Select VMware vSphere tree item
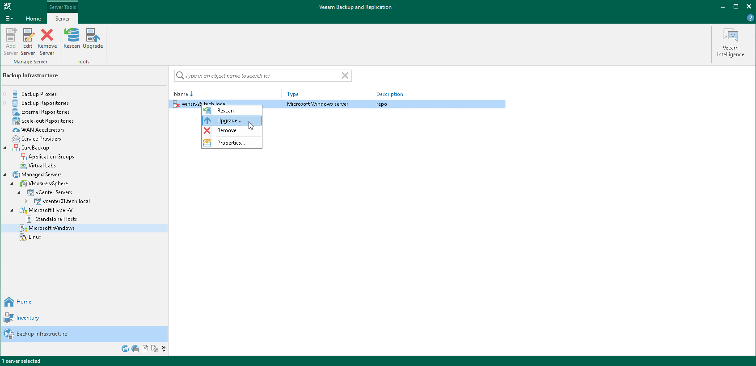This screenshot has height=366, width=756. tap(48, 183)
